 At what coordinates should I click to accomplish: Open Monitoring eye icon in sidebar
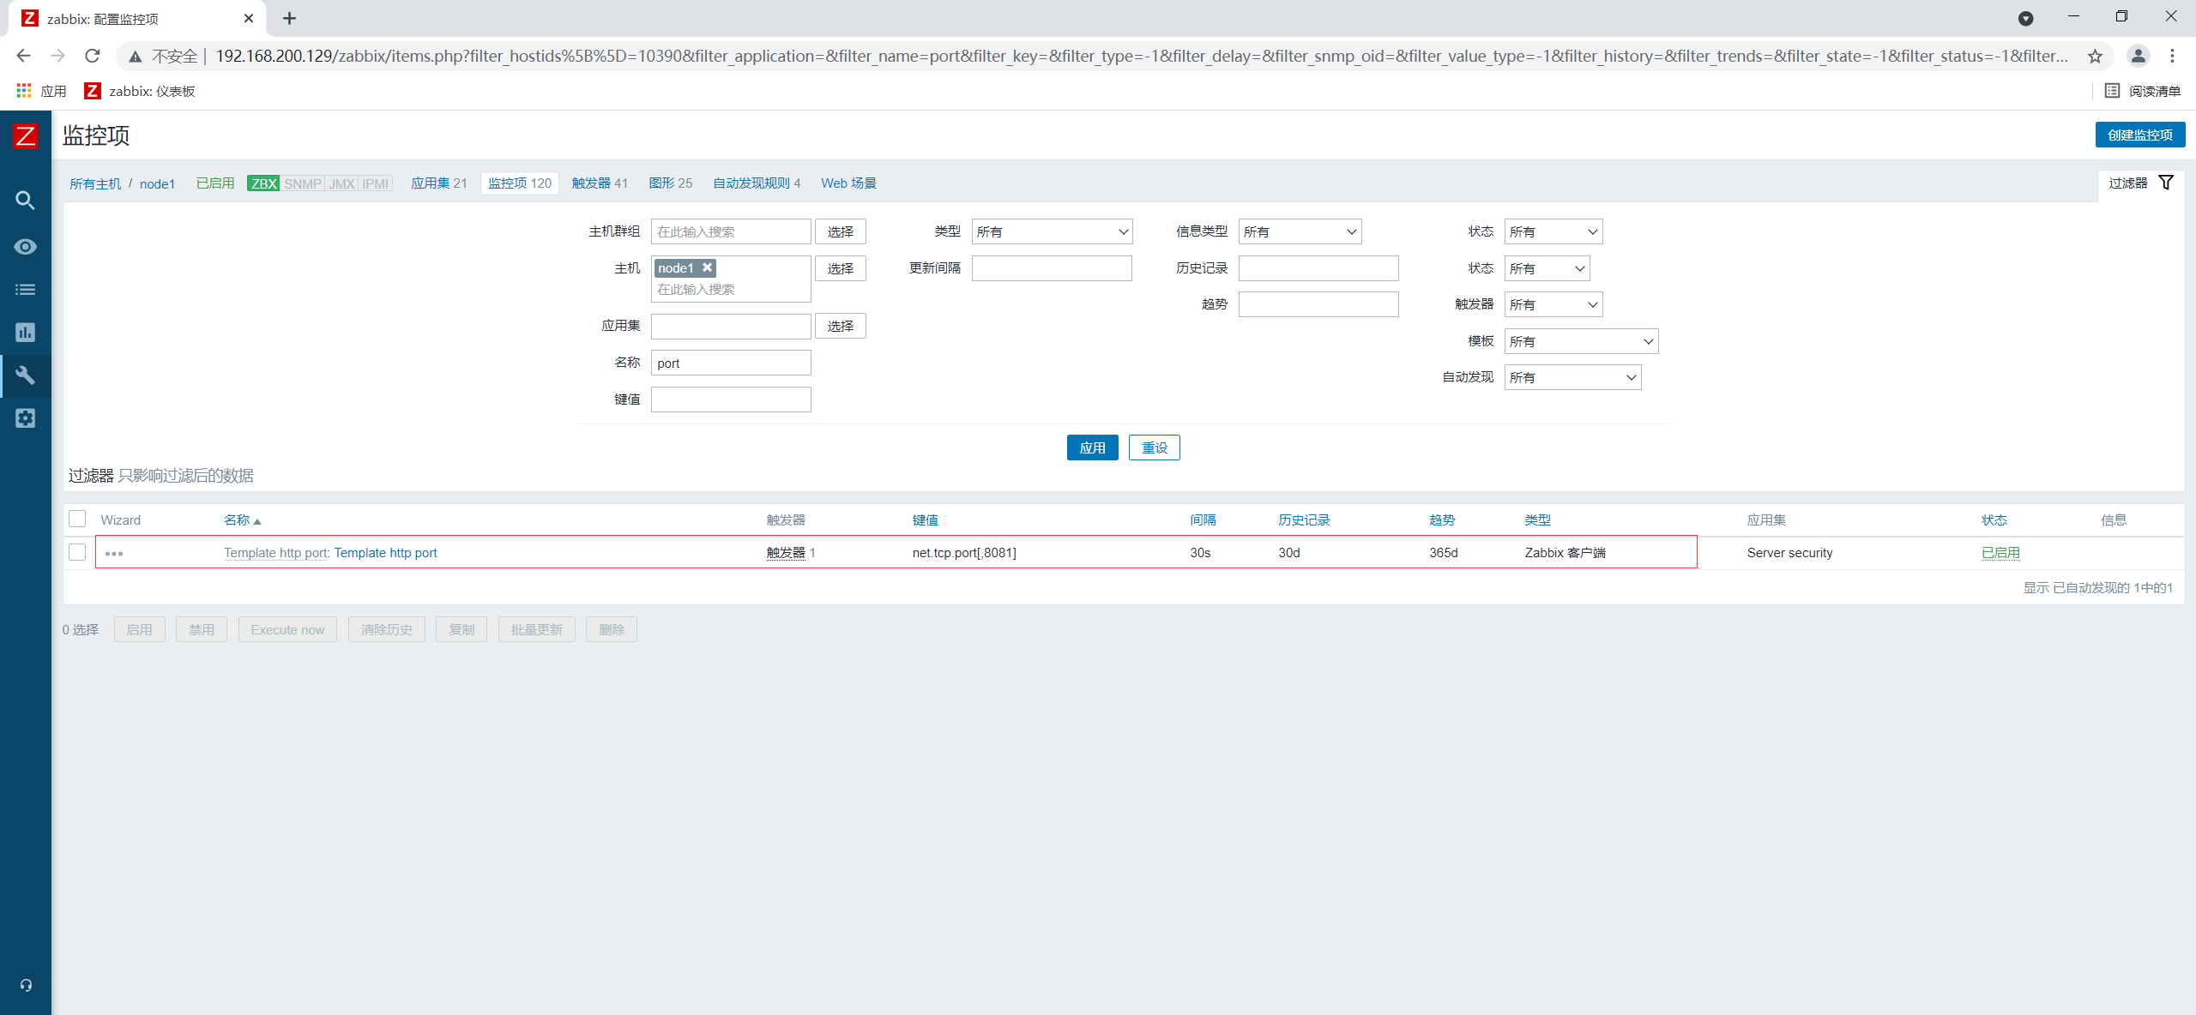25,247
